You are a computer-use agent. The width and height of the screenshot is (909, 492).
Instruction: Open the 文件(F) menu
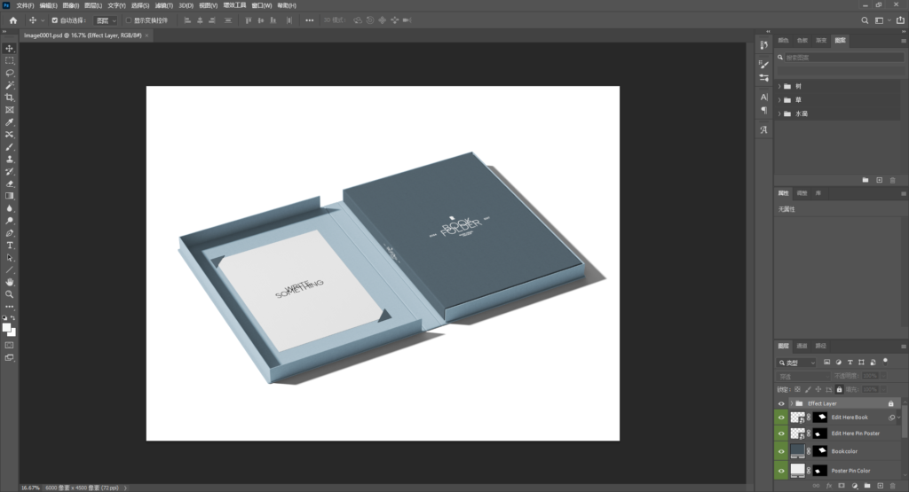(x=25, y=5)
